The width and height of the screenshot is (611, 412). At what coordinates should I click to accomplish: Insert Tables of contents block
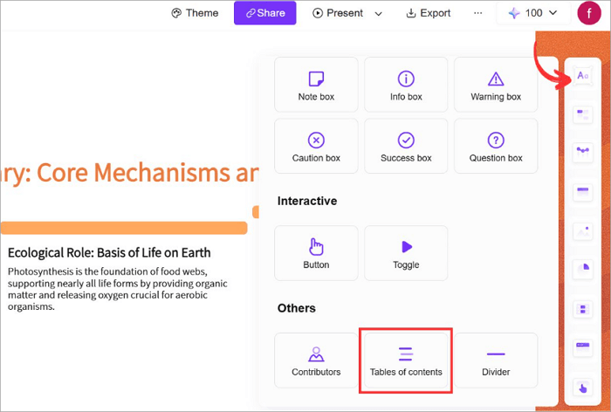click(x=406, y=360)
